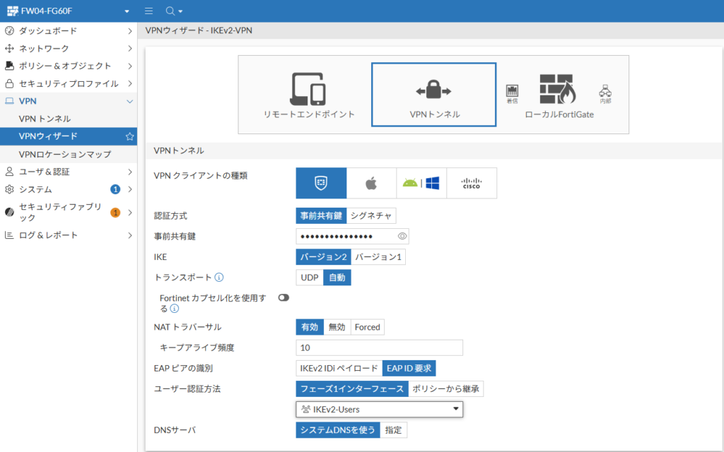Set NAT トラバーサル to Forced
The image size is (724, 452).
pos(368,327)
